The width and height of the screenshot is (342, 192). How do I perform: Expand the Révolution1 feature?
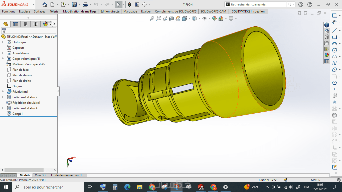tap(3, 92)
